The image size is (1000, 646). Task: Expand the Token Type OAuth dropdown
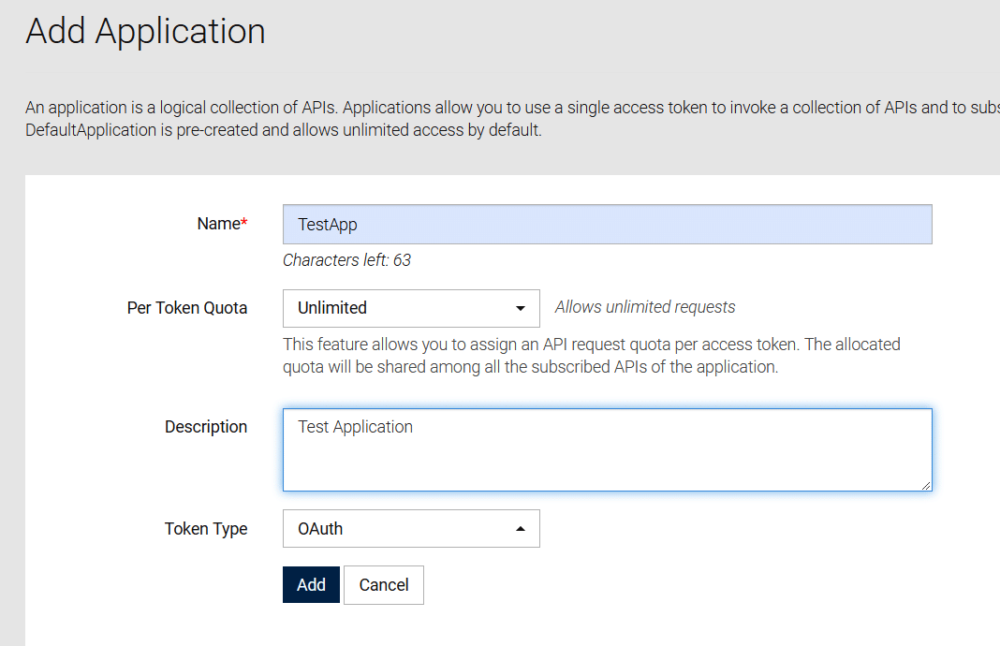[410, 529]
